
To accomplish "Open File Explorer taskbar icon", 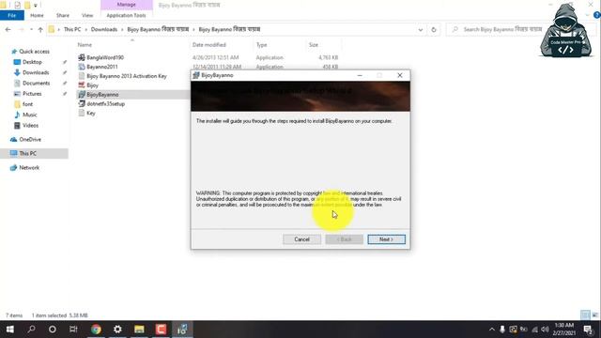I will pos(139,330).
